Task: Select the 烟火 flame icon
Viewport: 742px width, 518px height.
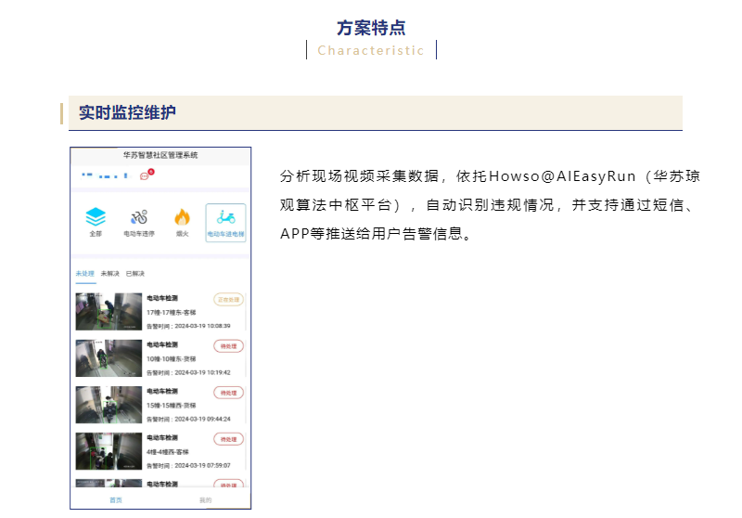Action: [x=182, y=218]
